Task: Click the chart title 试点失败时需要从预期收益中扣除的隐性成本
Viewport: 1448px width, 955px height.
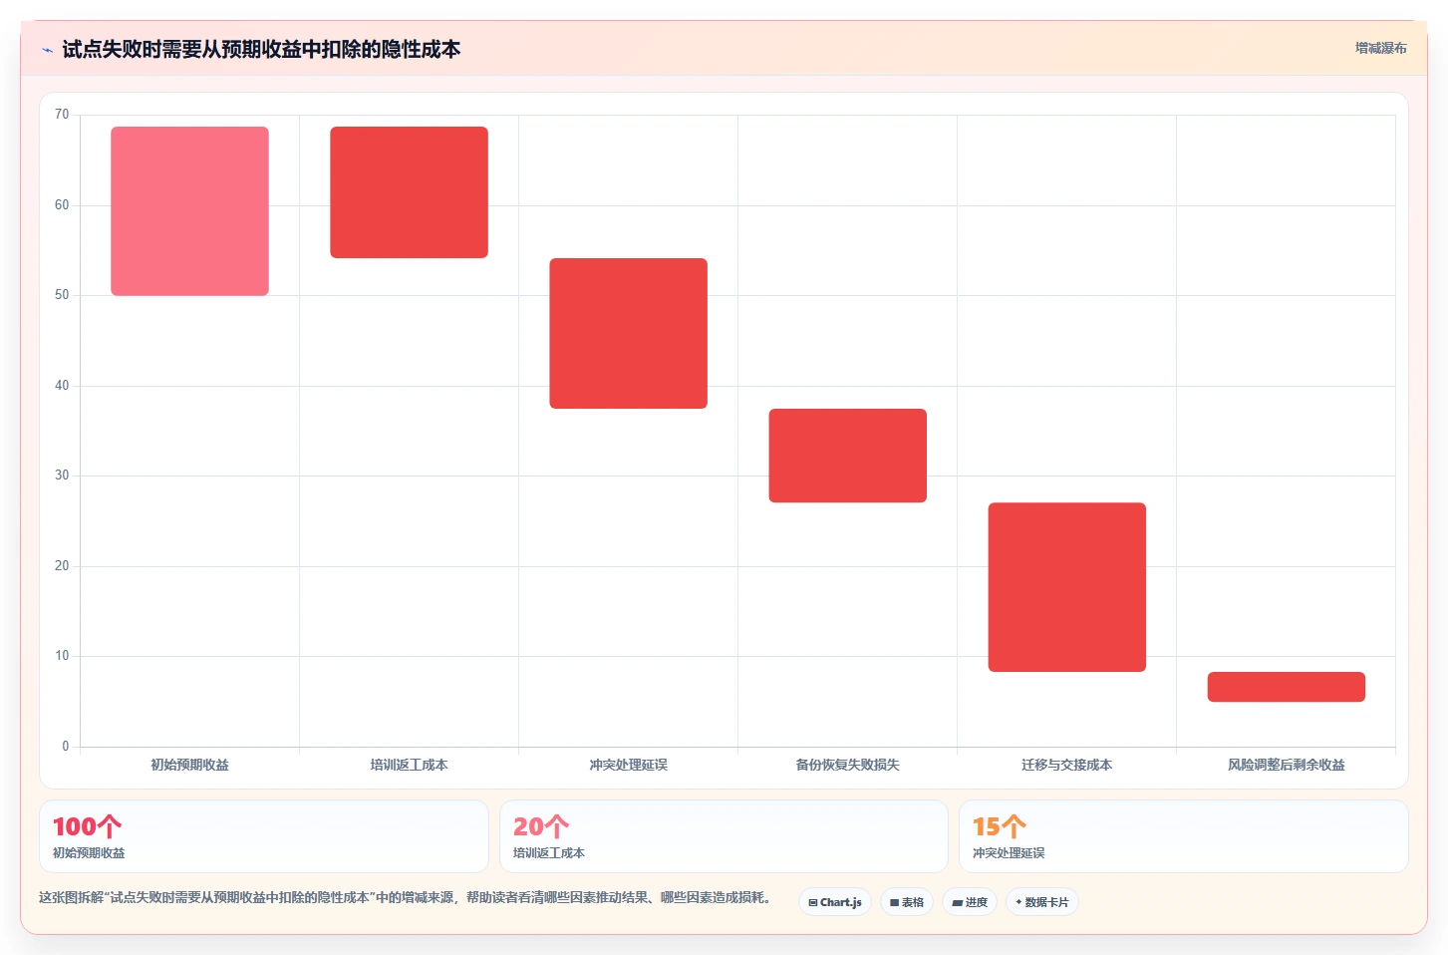Action: pyautogui.click(x=261, y=49)
